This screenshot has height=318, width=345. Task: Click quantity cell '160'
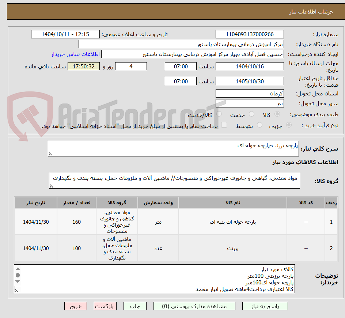[77, 222]
